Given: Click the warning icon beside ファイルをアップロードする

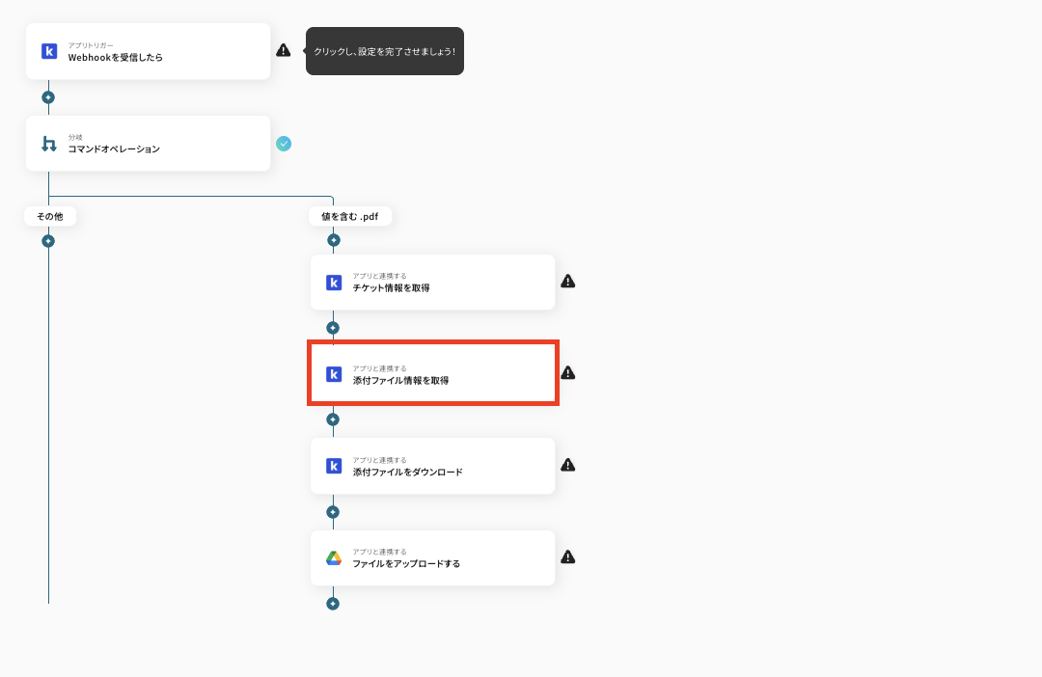Looking at the screenshot, I should 567,557.
